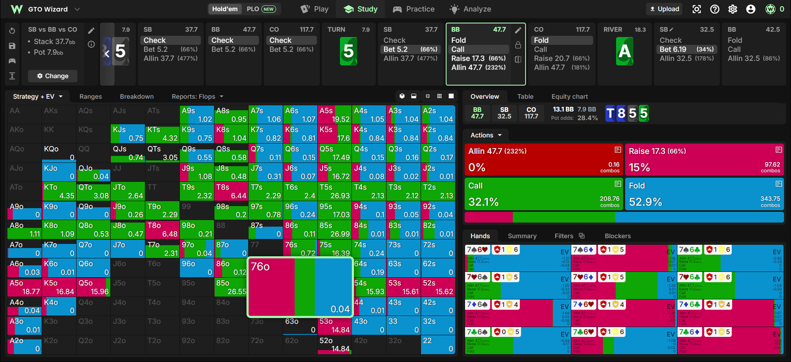Image resolution: width=791 pixels, height=362 pixels.
Task: Click the Change settings button
Action: point(53,76)
